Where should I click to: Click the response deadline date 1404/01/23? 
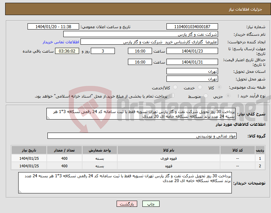pyautogui.click(x=192, y=51)
